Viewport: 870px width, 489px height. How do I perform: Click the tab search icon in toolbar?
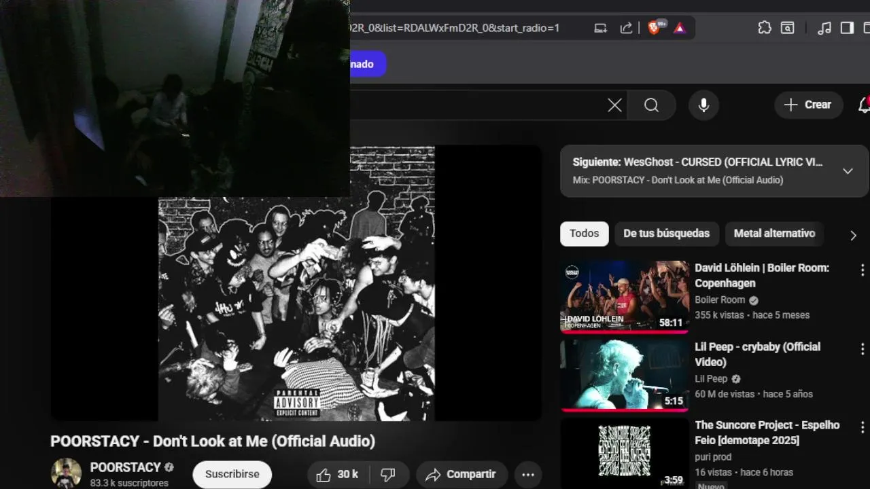[787, 28]
